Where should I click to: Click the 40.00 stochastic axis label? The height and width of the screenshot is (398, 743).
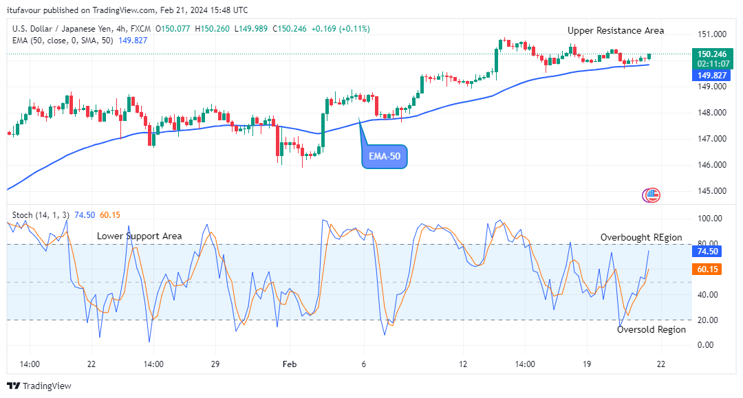(707, 294)
